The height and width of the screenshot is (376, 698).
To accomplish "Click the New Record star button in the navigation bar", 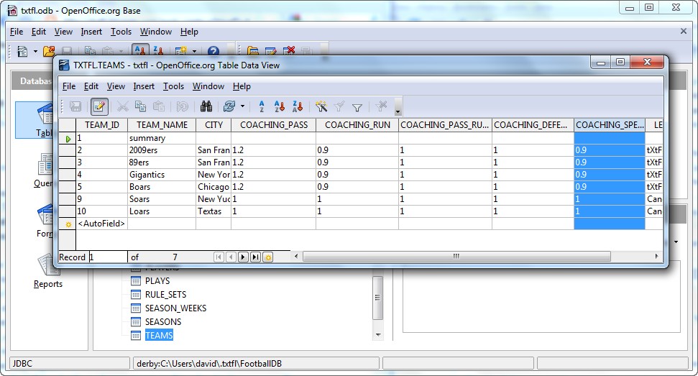I will tap(268, 257).
